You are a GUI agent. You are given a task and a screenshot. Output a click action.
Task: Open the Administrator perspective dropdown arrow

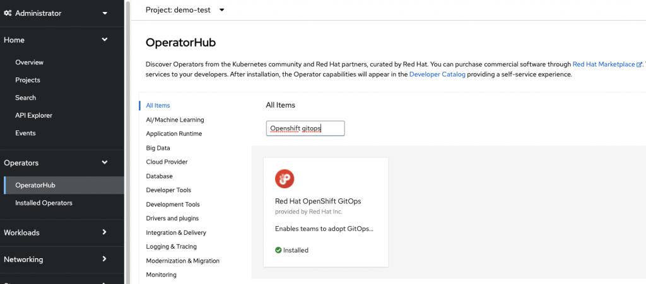[x=105, y=13]
